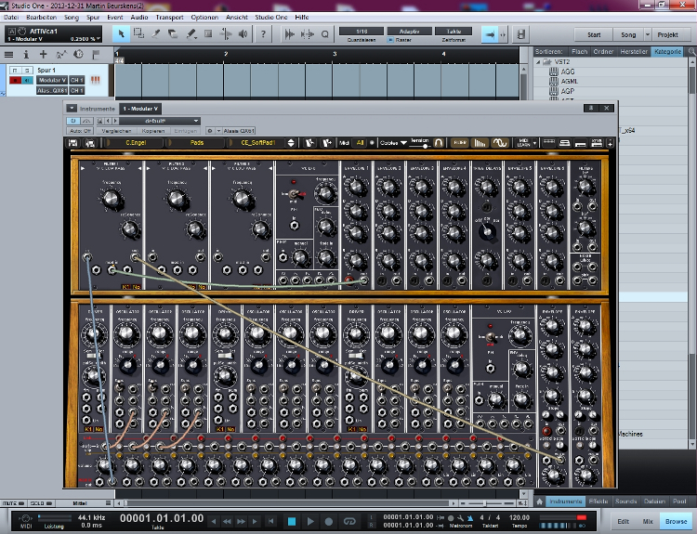Image resolution: width=697 pixels, height=534 pixels.
Task: Open help via question mark icon
Action: (263, 33)
